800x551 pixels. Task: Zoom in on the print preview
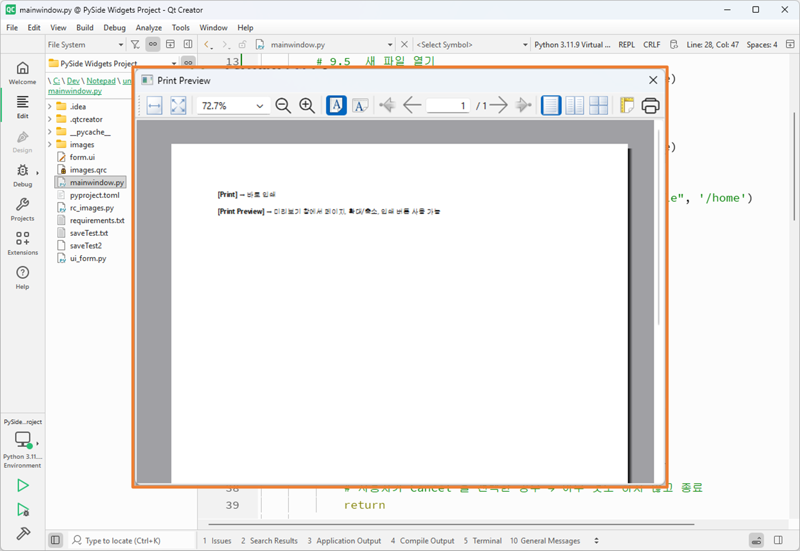click(x=307, y=105)
